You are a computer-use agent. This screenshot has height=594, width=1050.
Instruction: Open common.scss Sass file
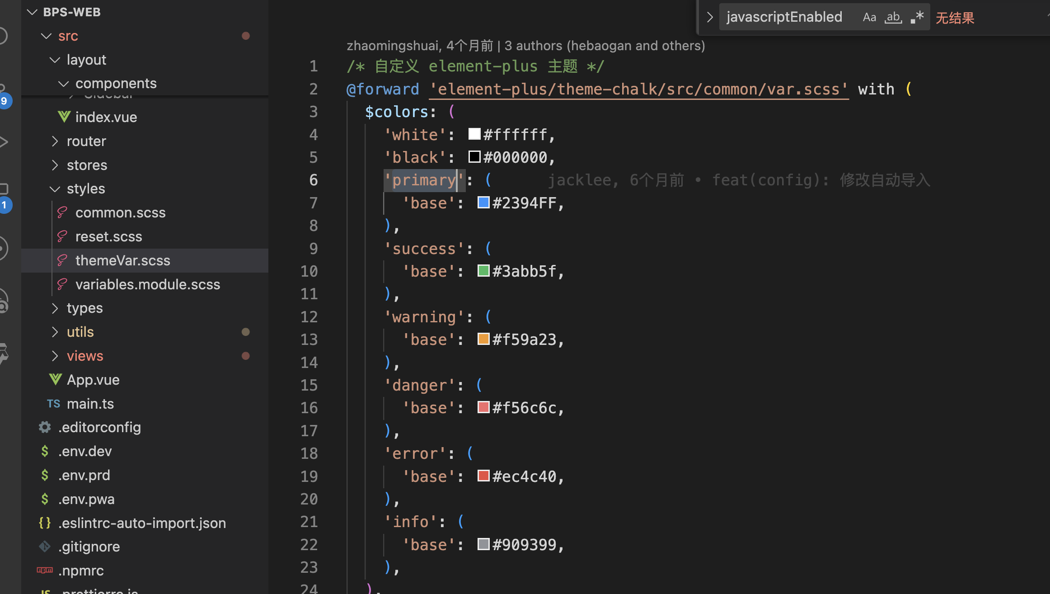(x=120, y=212)
